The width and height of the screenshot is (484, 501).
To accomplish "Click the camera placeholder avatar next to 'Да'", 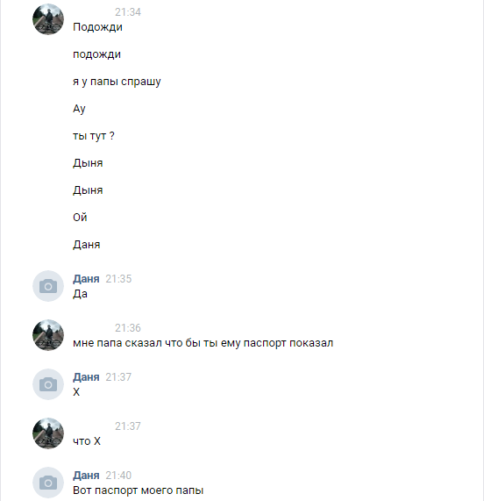I will 48,286.
